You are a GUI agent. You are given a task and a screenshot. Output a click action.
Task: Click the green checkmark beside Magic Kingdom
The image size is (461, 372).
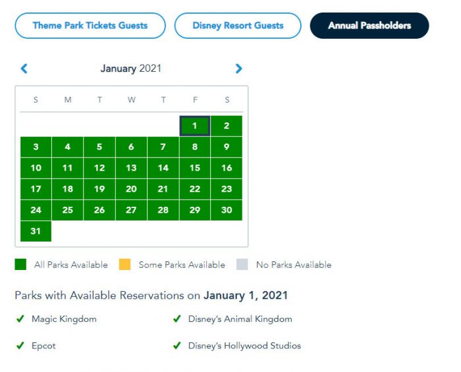click(20, 319)
